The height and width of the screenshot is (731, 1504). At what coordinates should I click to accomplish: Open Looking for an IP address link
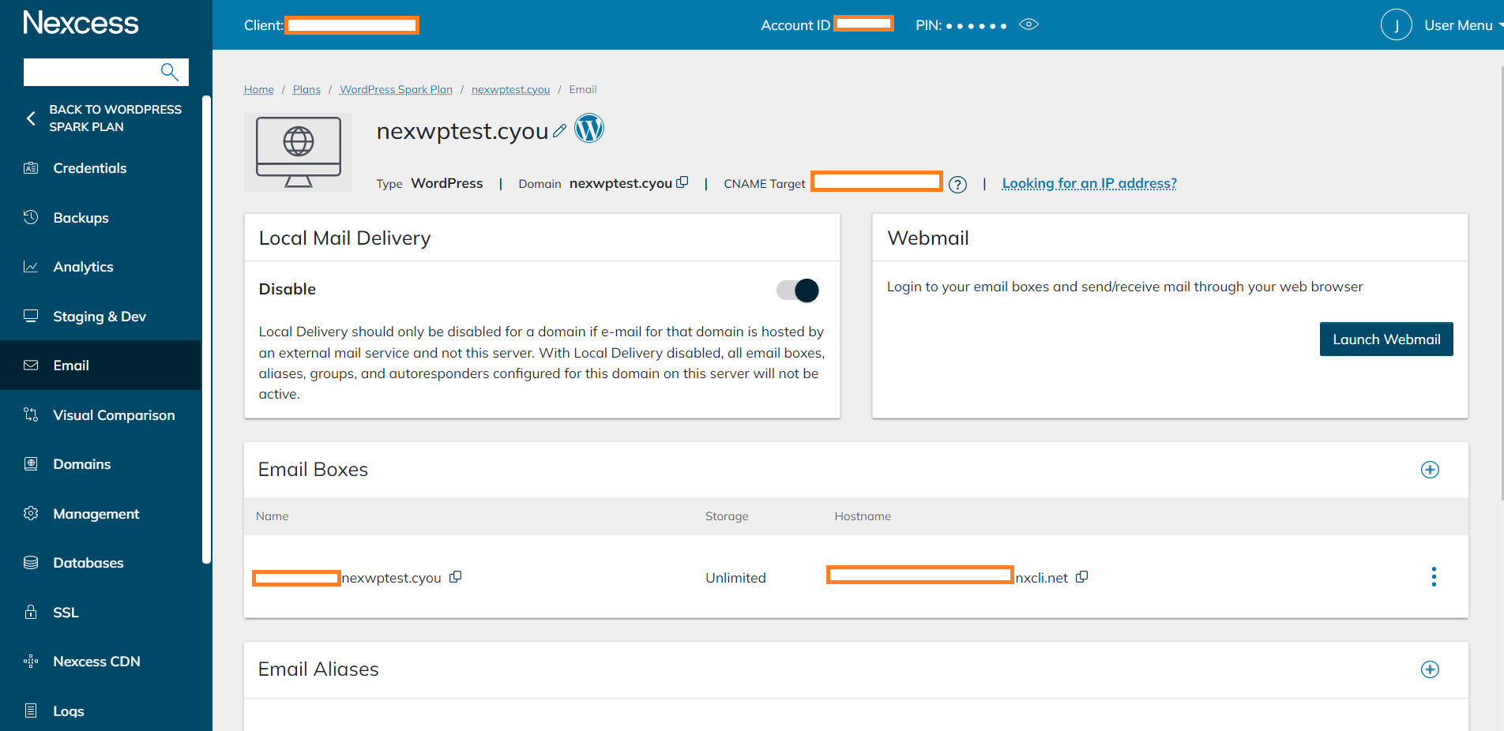1089,183
